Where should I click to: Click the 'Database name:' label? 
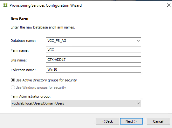(x=23, y=41)
